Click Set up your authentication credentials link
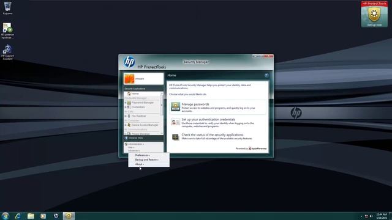The height and width of the screenshot is (220, 392). pos(208,120)
